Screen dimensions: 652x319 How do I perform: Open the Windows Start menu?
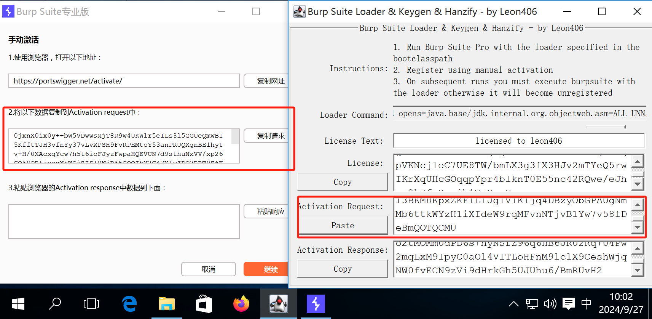[18, 304]
